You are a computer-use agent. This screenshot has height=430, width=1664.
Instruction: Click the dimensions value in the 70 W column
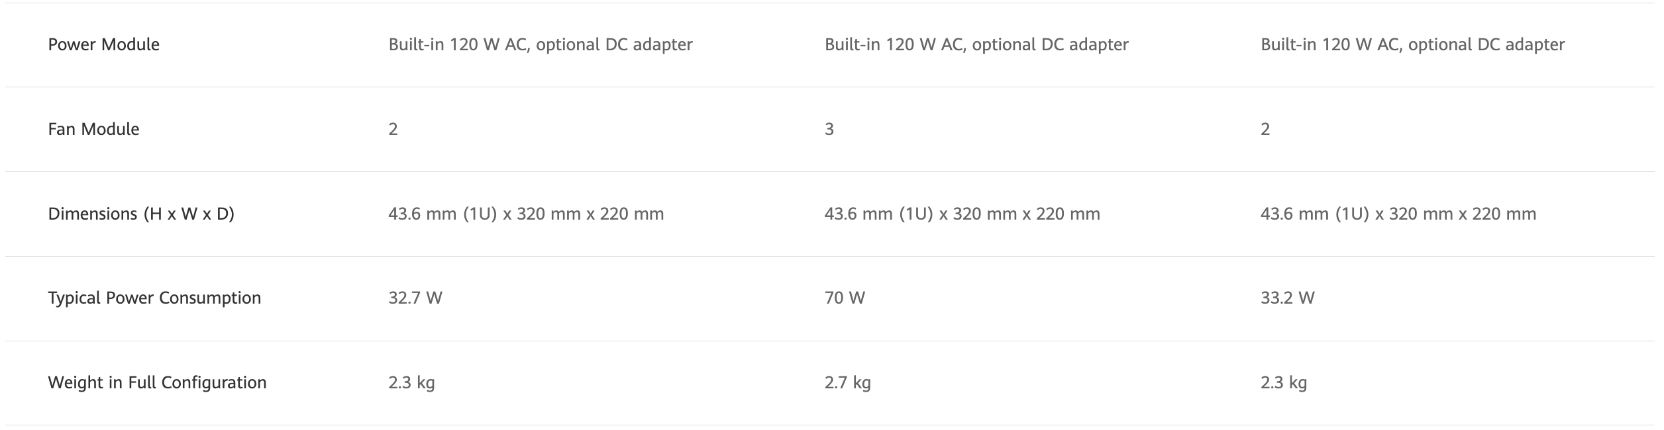[x=962, y=214]
